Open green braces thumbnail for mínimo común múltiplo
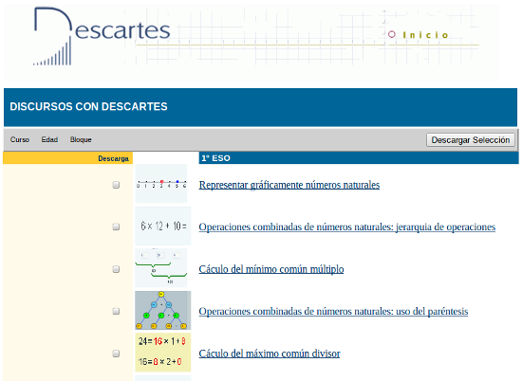522x381 pixels. point(161,268)
